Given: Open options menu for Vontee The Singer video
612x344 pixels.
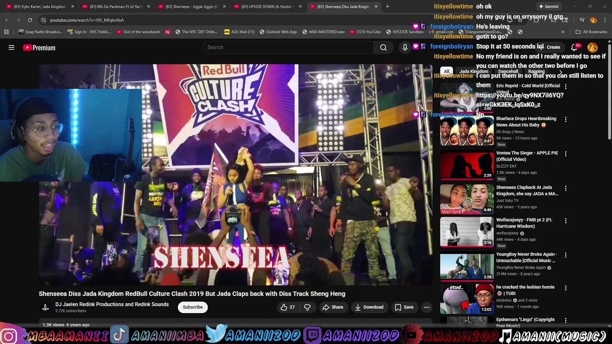Looking at the screenshot, I should 566,154.
